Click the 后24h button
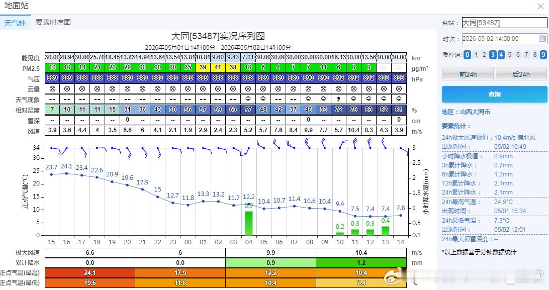This screenshot has width=549, height=290. [x=521, y=74]
